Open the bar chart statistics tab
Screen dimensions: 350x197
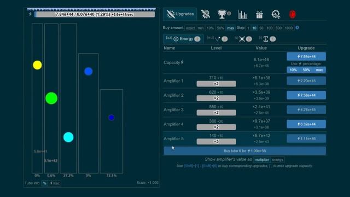tap(242, 14)
